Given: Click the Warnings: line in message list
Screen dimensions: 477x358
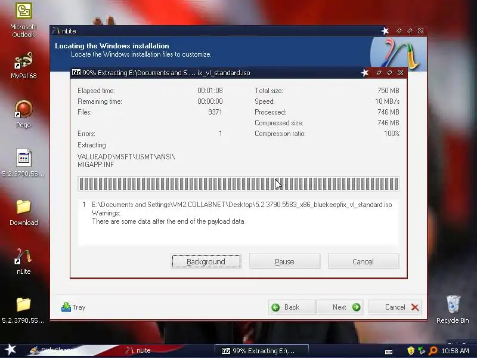Looking at the screenshot, I should coord(106,213).
